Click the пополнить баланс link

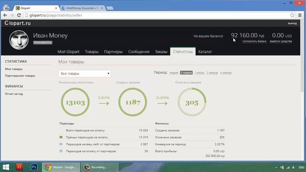pyautogui.click(x=254, y=41)
